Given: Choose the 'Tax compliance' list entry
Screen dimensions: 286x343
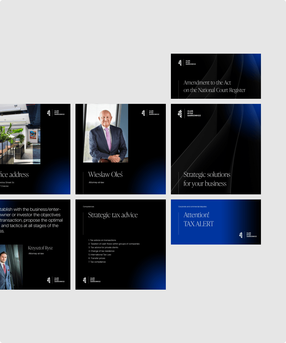Looking at the screenshot, I should click(97, 262).
